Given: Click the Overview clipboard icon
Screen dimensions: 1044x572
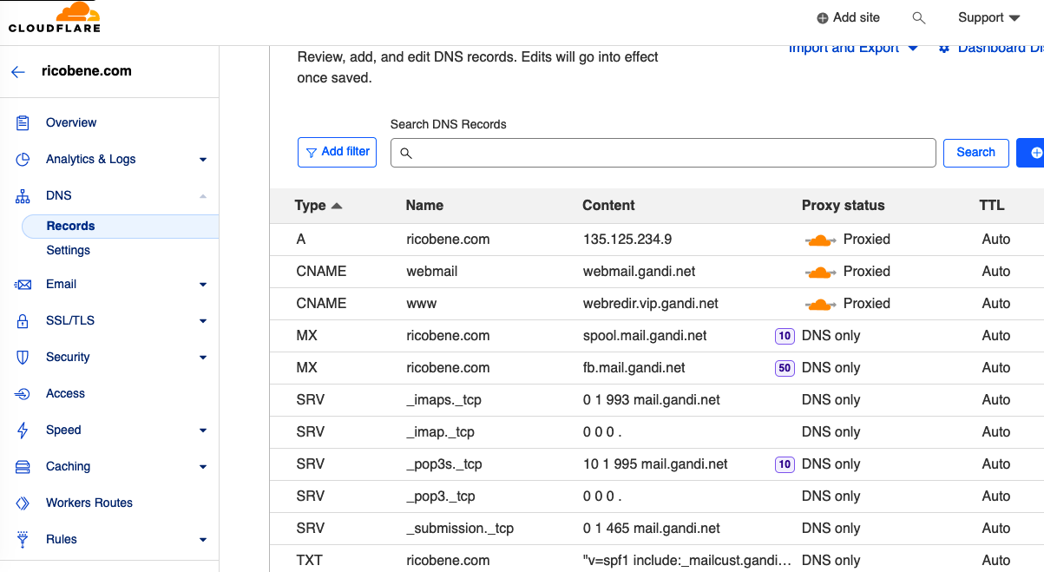Looking at the screenshot, I should [23, 122].
